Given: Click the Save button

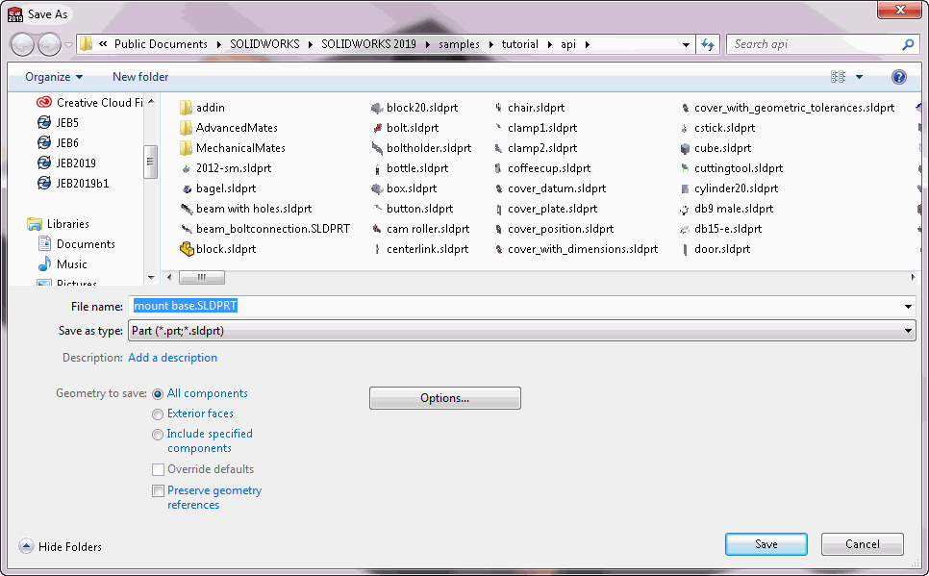Looking at the screenshot, I should (766, 544).
